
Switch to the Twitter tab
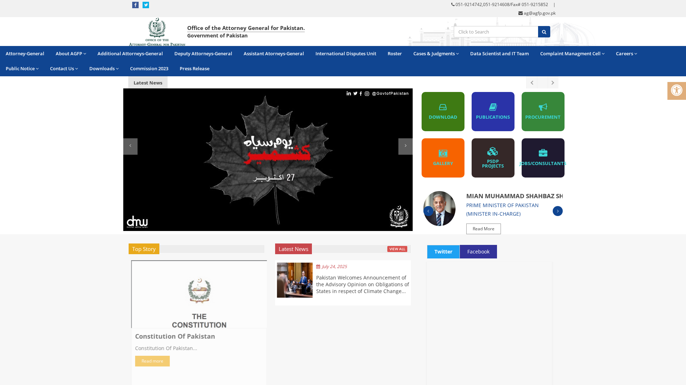point(443,252)
